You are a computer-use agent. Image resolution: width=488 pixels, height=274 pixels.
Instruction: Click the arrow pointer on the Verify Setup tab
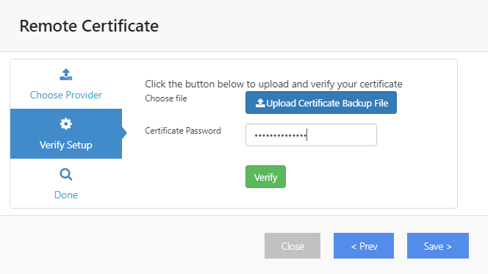pos(124,133)
